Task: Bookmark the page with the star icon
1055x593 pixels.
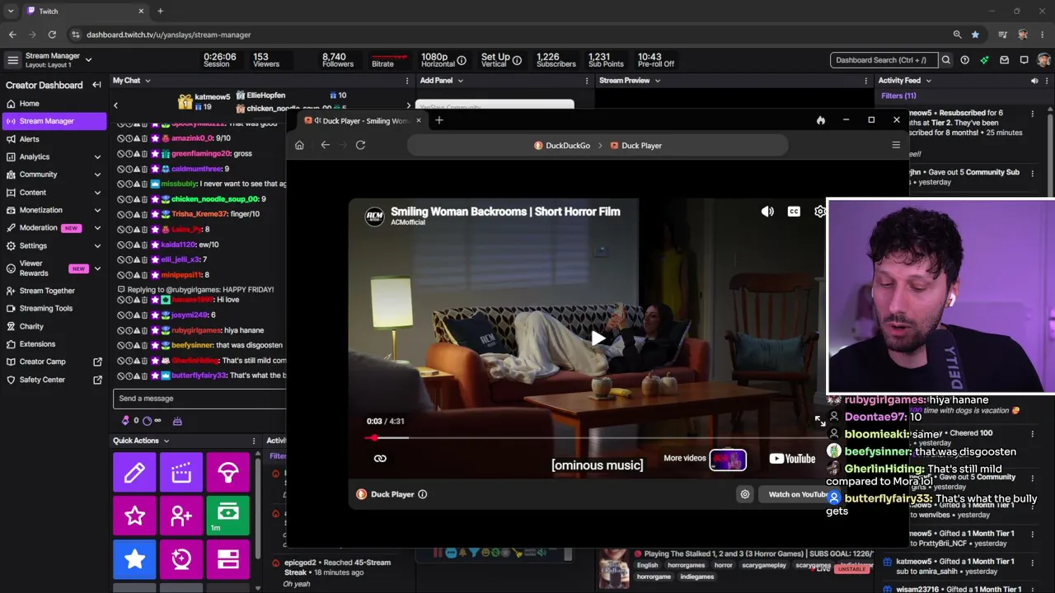Action: click(975, 35)
